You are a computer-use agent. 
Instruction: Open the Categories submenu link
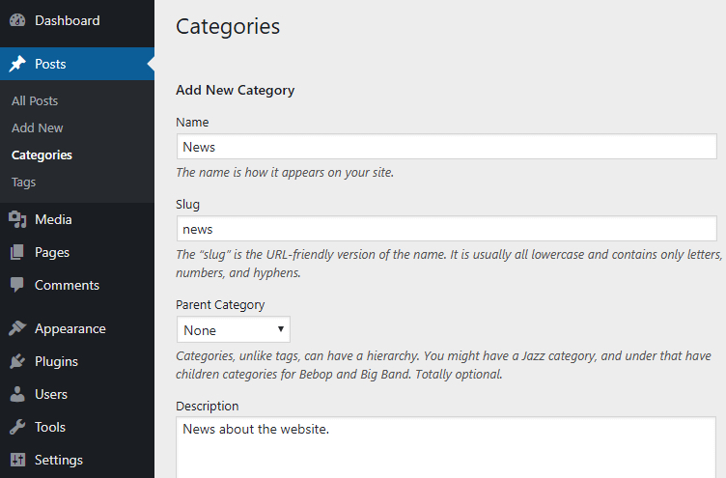[x=42, y=155]
